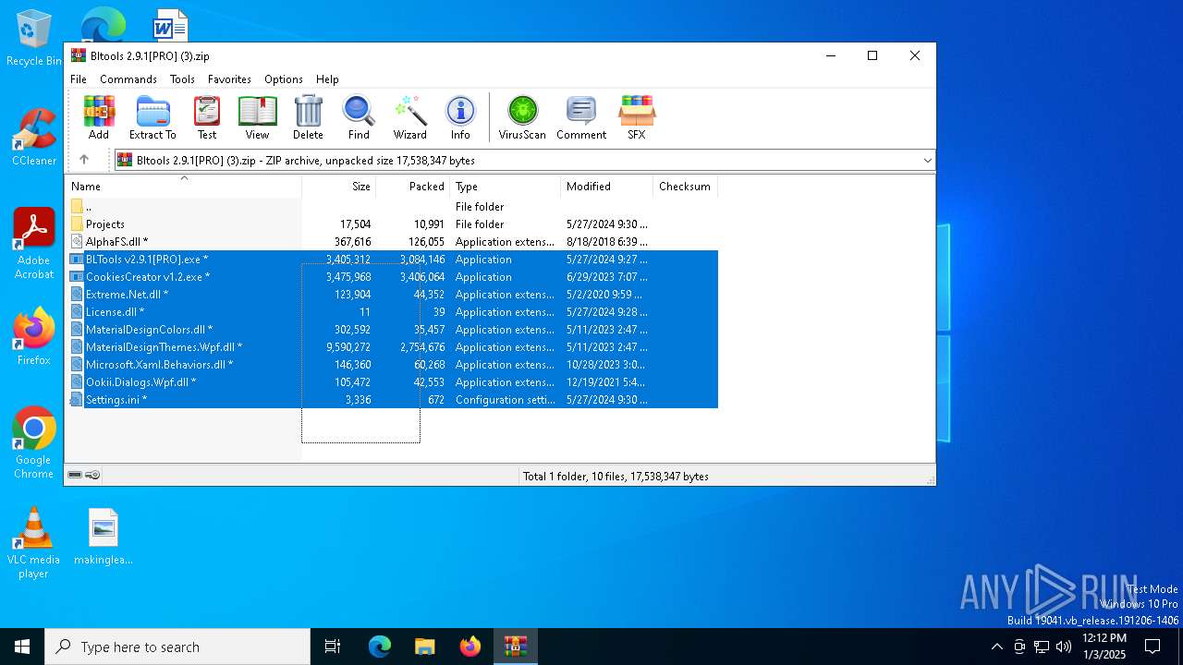Select the Adobe Acrobat desktop shortcut
1183x665 pixels.
[34, 244]
